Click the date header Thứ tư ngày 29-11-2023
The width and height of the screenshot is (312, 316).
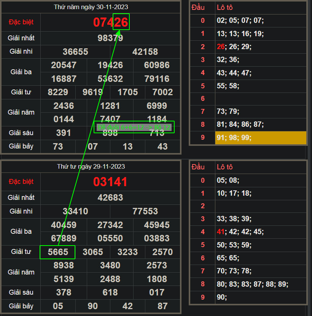coord(91,167)
